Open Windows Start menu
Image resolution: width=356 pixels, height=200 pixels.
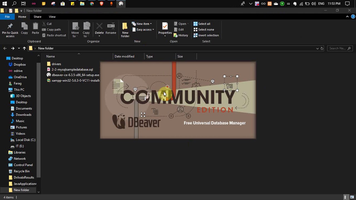pos(4,4)
